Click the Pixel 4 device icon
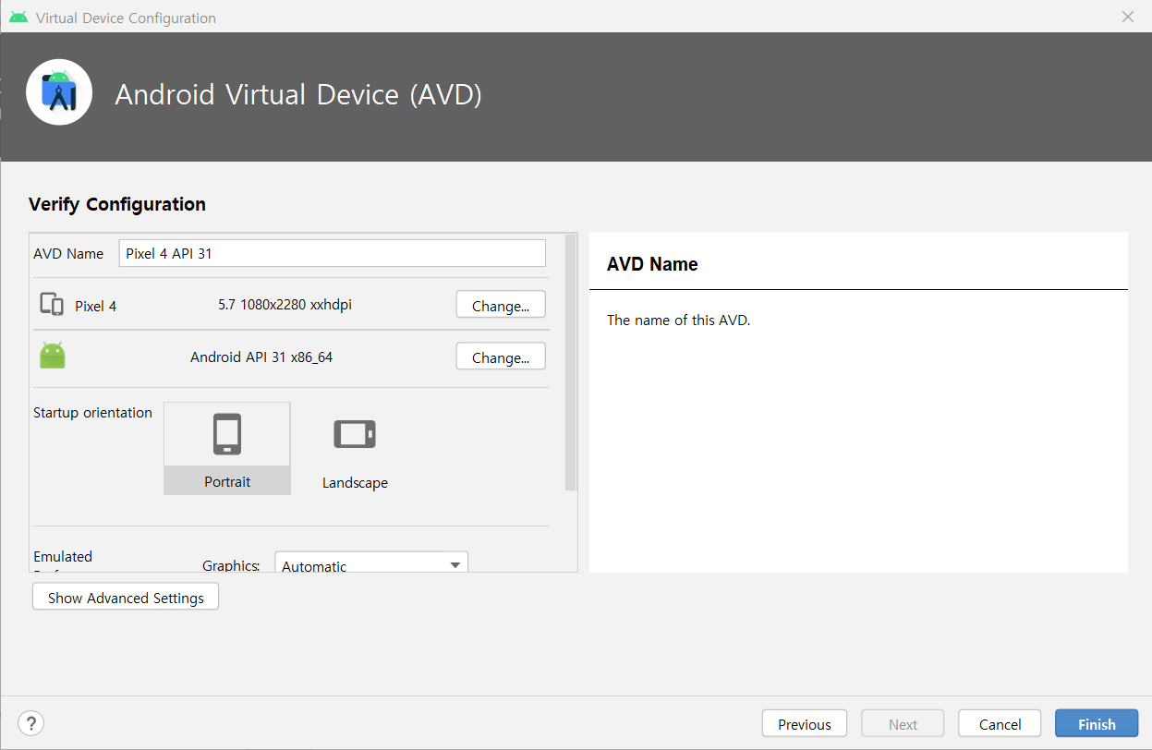The width and height of the screenshot is (1152, 750). pyautogui.click(x=52, y=305)
